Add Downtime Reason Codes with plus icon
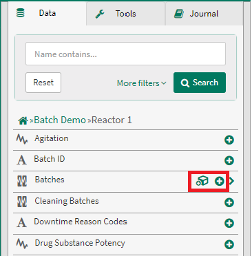 [x=229, y=223]
